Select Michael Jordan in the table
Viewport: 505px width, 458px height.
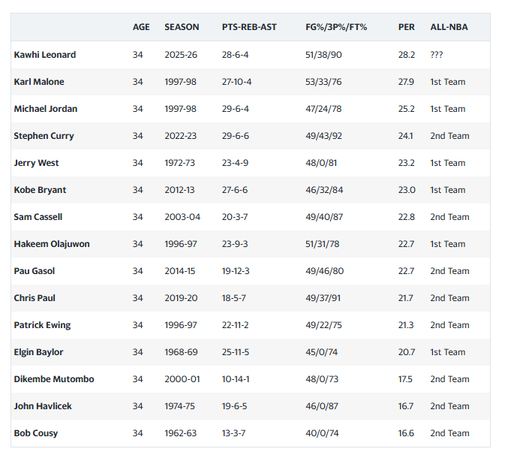(46, 109)
